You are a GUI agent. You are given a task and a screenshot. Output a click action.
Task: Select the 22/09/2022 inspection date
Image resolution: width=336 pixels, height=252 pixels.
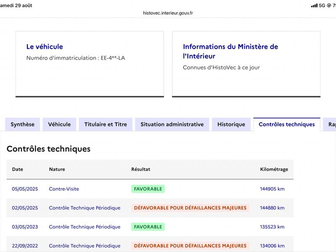tap(25, 246)
